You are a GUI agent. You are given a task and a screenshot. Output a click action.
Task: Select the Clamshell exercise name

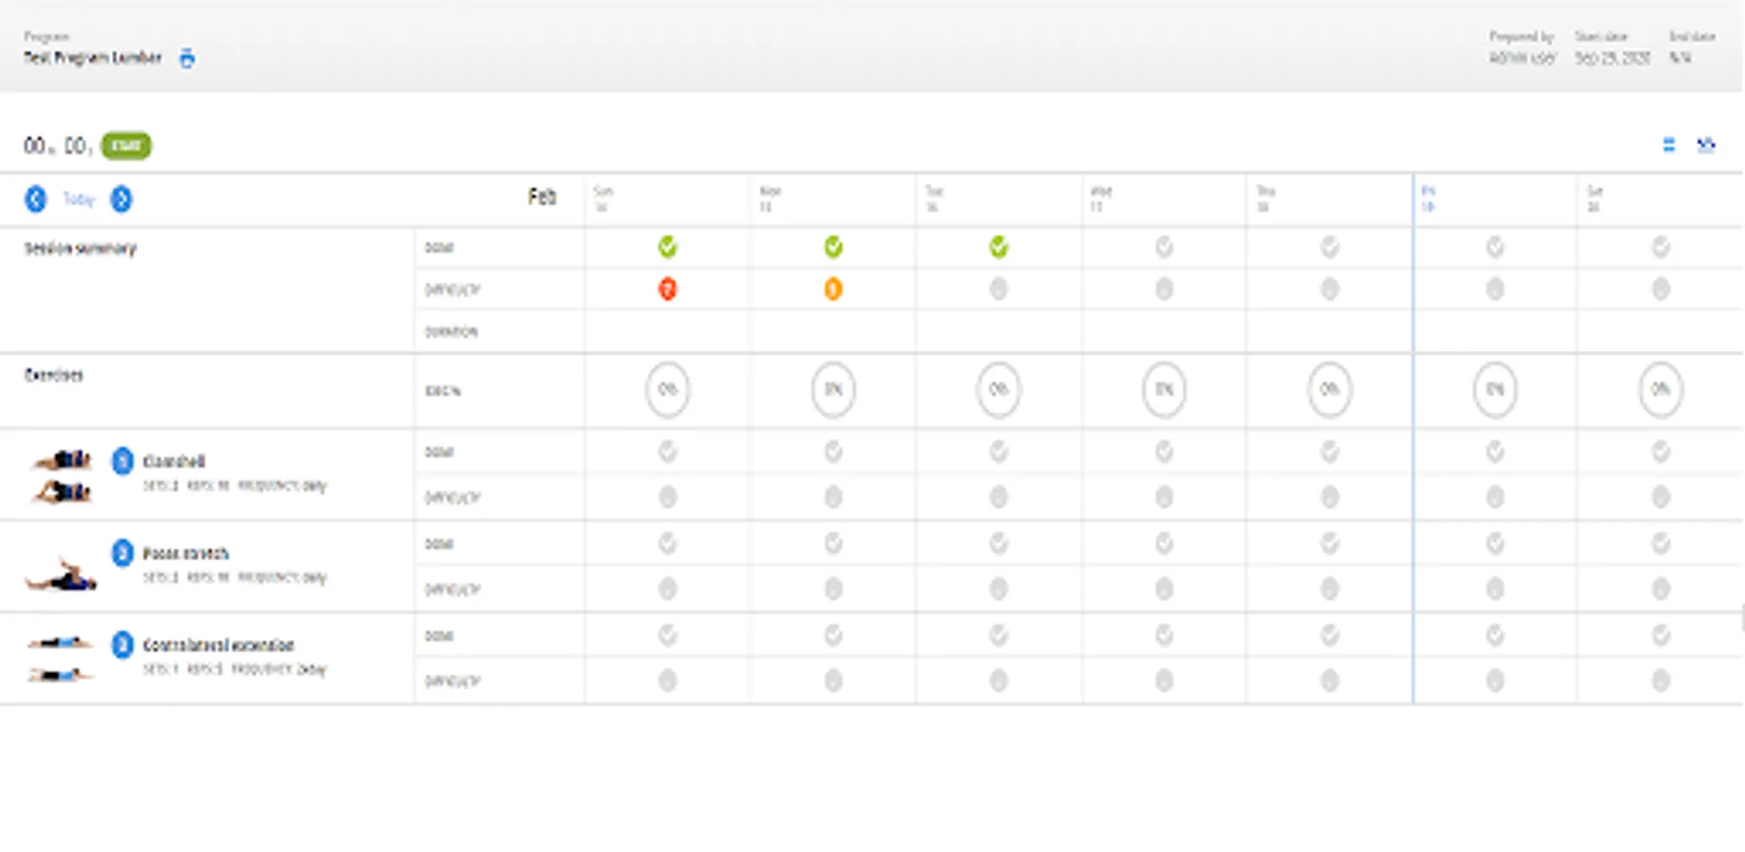[173, 461]
